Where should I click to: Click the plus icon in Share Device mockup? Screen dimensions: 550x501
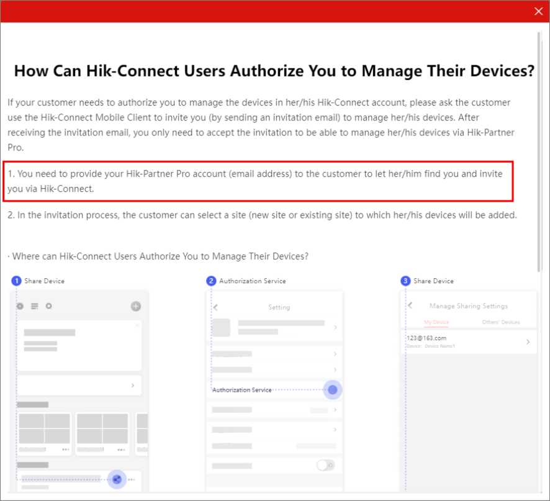(x=136, y=306)
